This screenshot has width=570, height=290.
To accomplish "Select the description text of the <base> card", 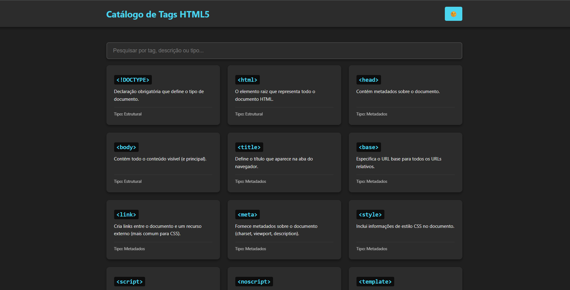I will click(x=399, y=163).
